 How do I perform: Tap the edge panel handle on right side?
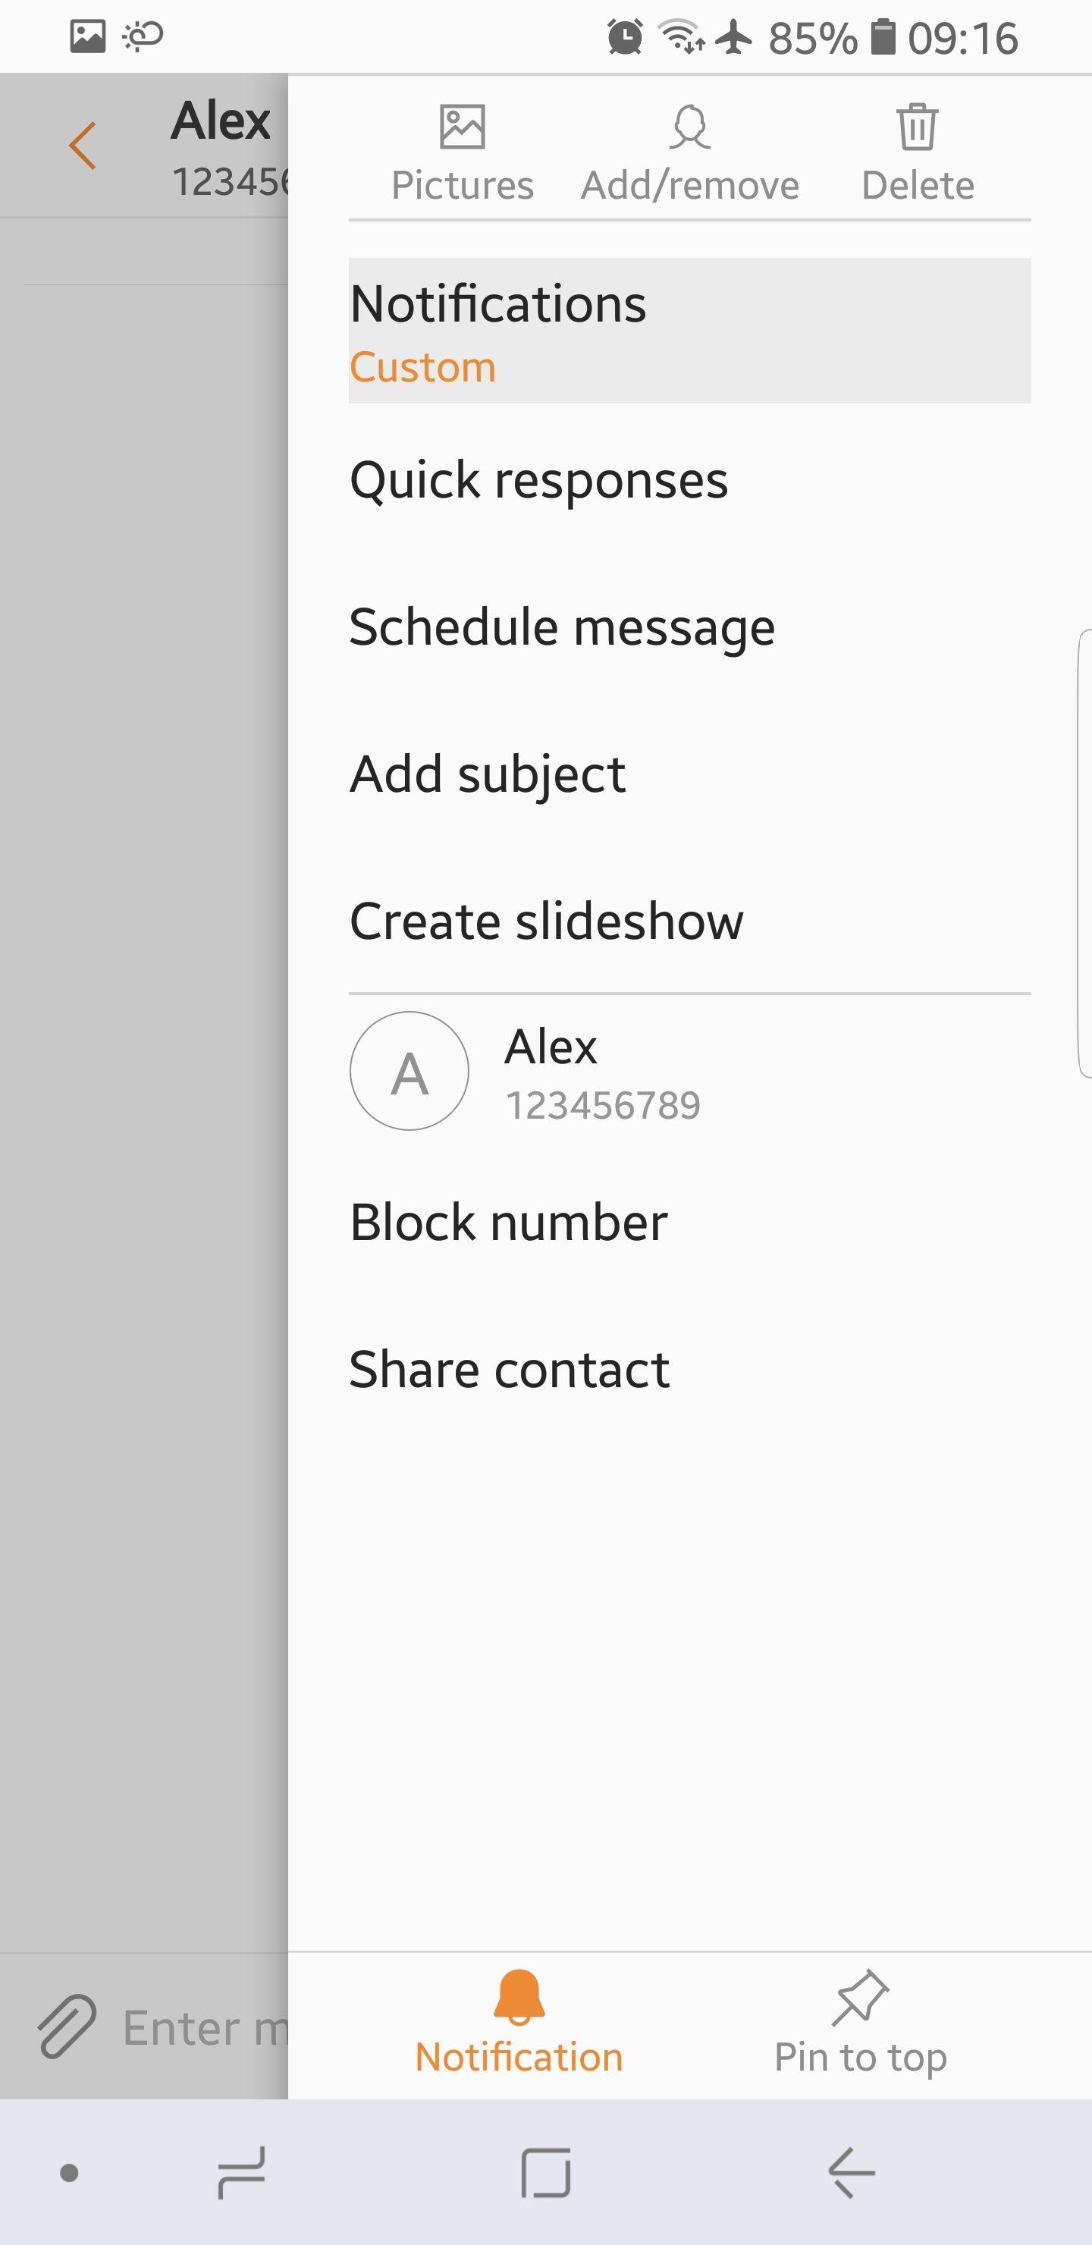[x=1084, y=853]
